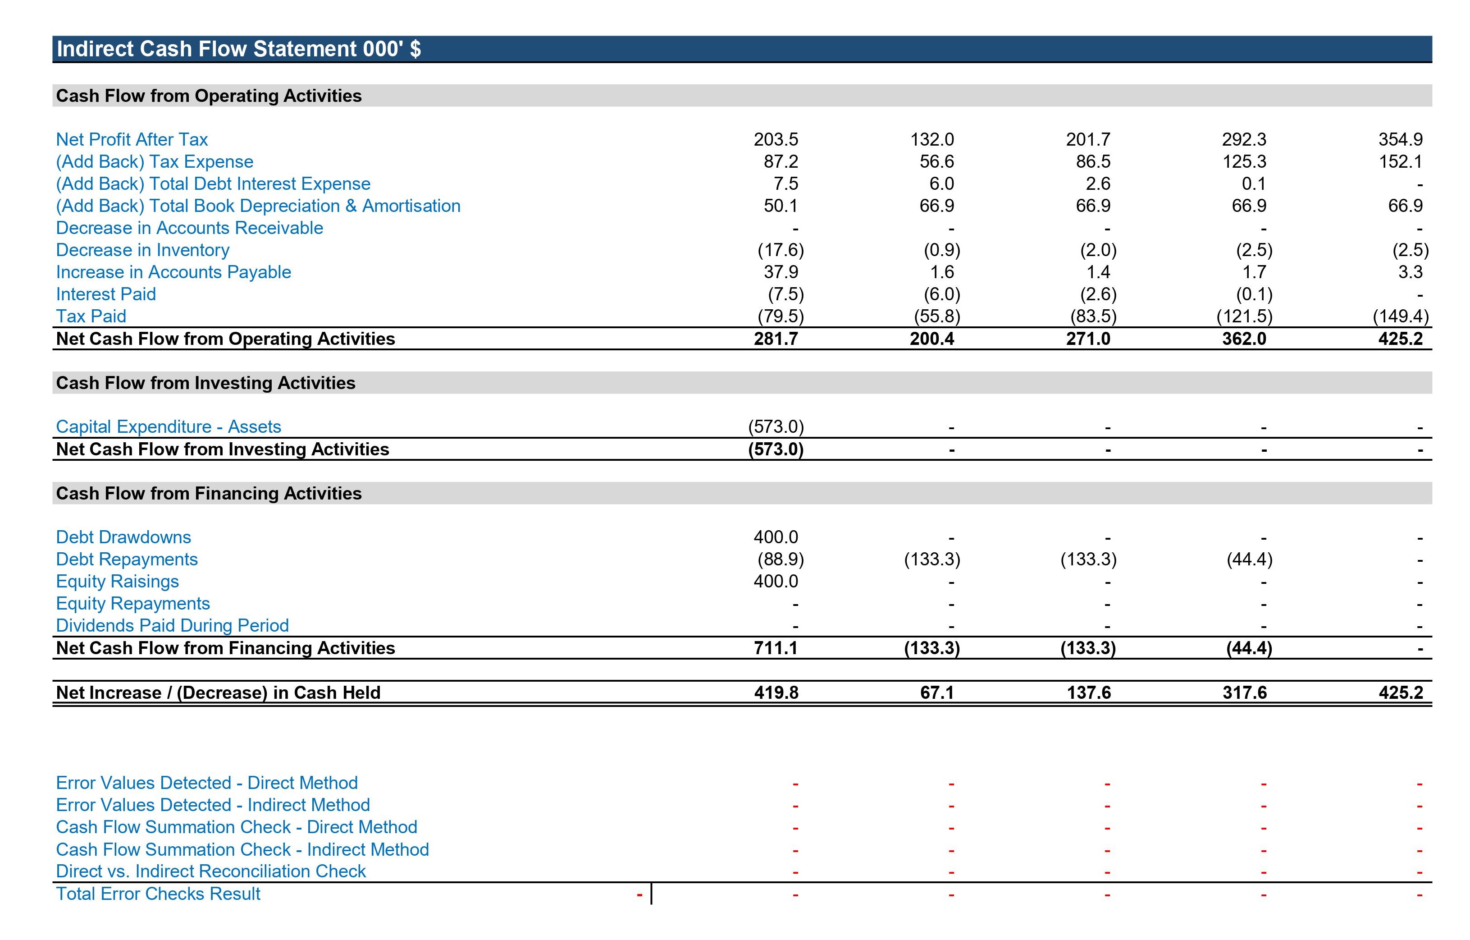Select Dividends Paid During Period label
Image resolution: width=1470 pixels, height=940 pixels.
coord(172,625)
